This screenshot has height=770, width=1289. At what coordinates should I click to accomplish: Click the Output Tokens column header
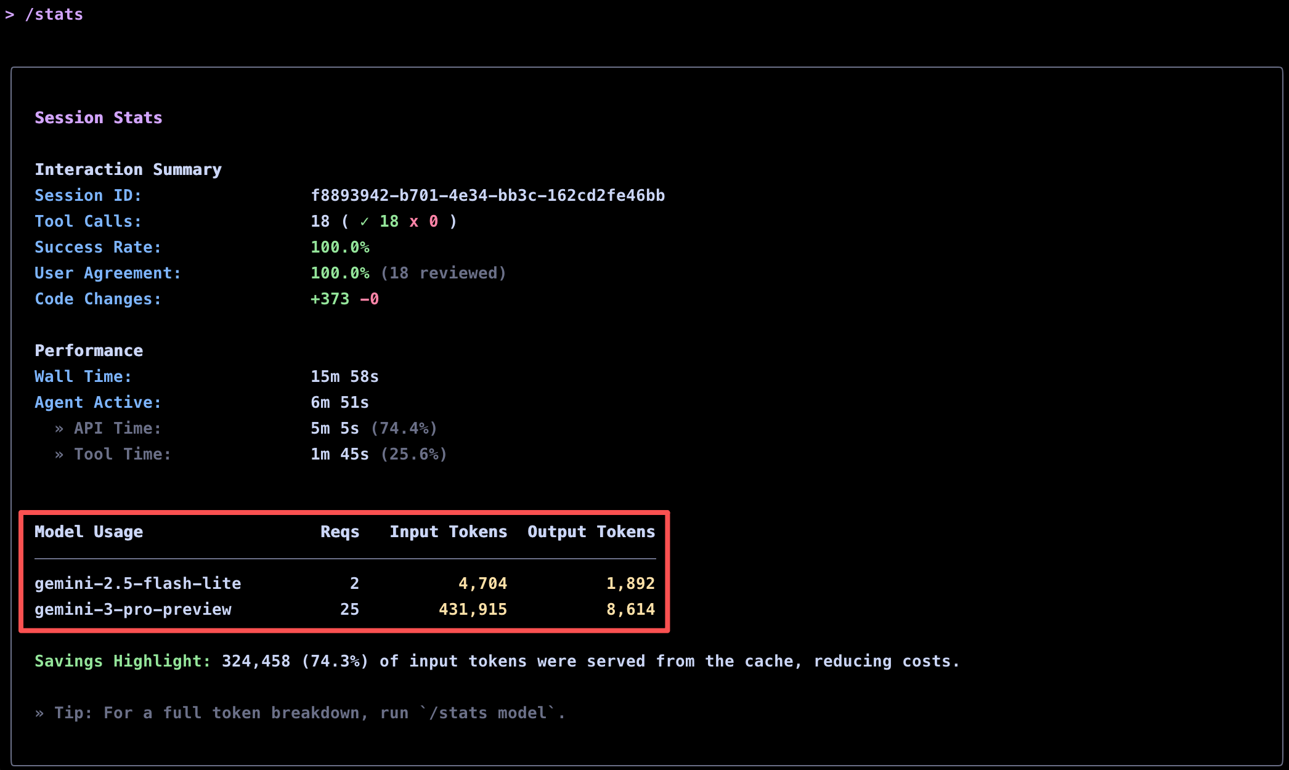(x=591, y=532)
